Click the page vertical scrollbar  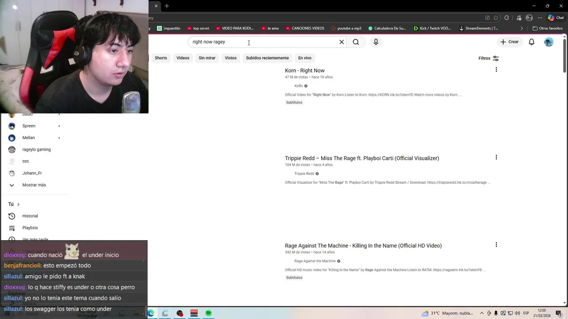[564, 55]
